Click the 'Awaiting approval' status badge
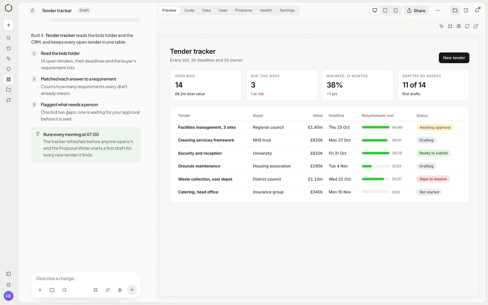This screenshot has width=488, height=305. pos(435,127)
